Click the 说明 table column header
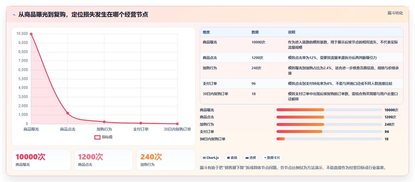415x182 pixels. coord(292,32)
